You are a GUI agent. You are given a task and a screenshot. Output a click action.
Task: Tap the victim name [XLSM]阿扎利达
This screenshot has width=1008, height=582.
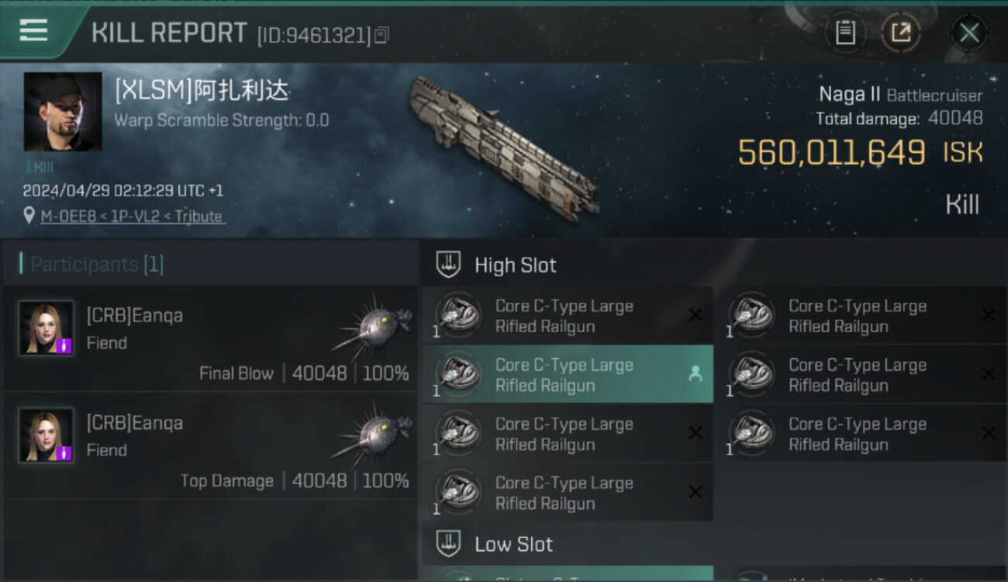click(x=202, y=92)
